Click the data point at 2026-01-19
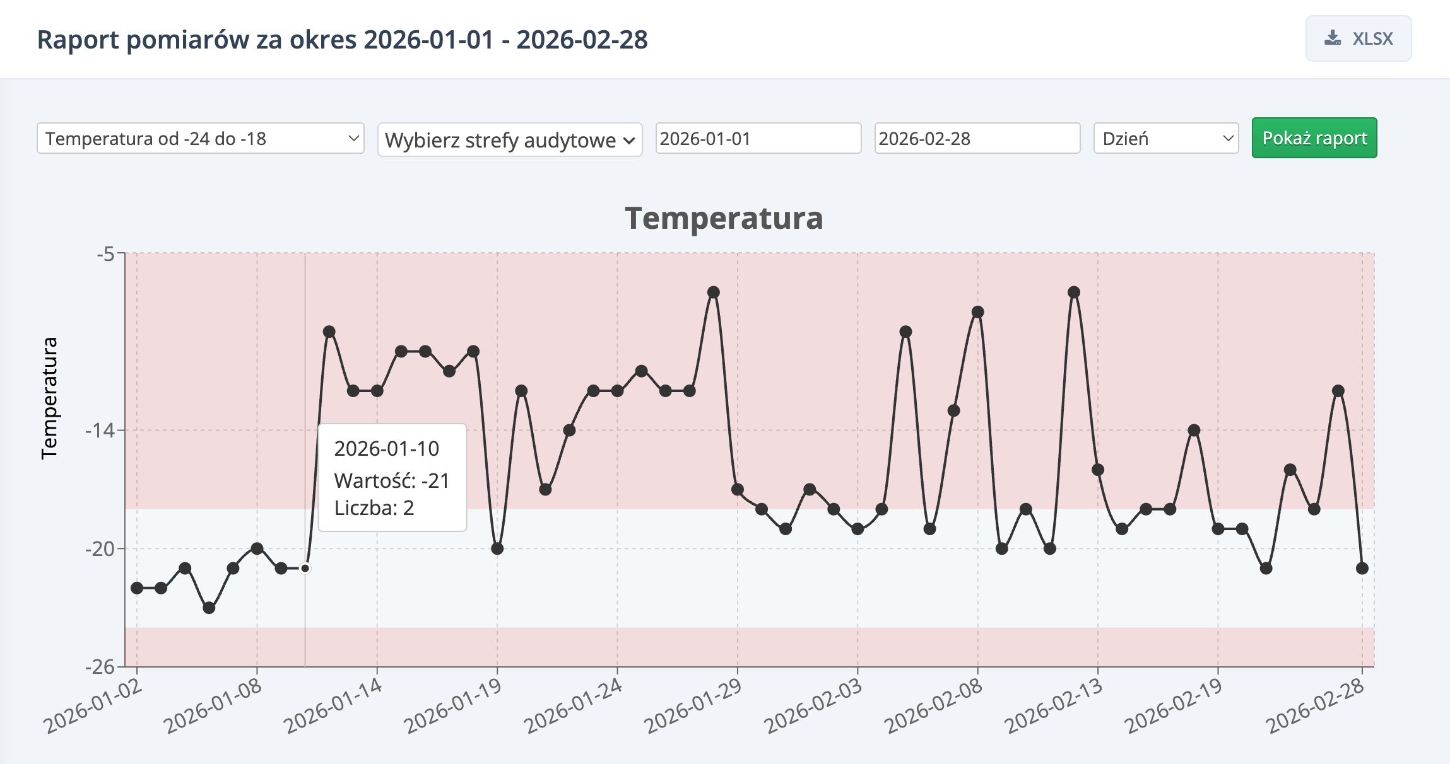The height and width of the screenshot is (764, 1450). 497,548
